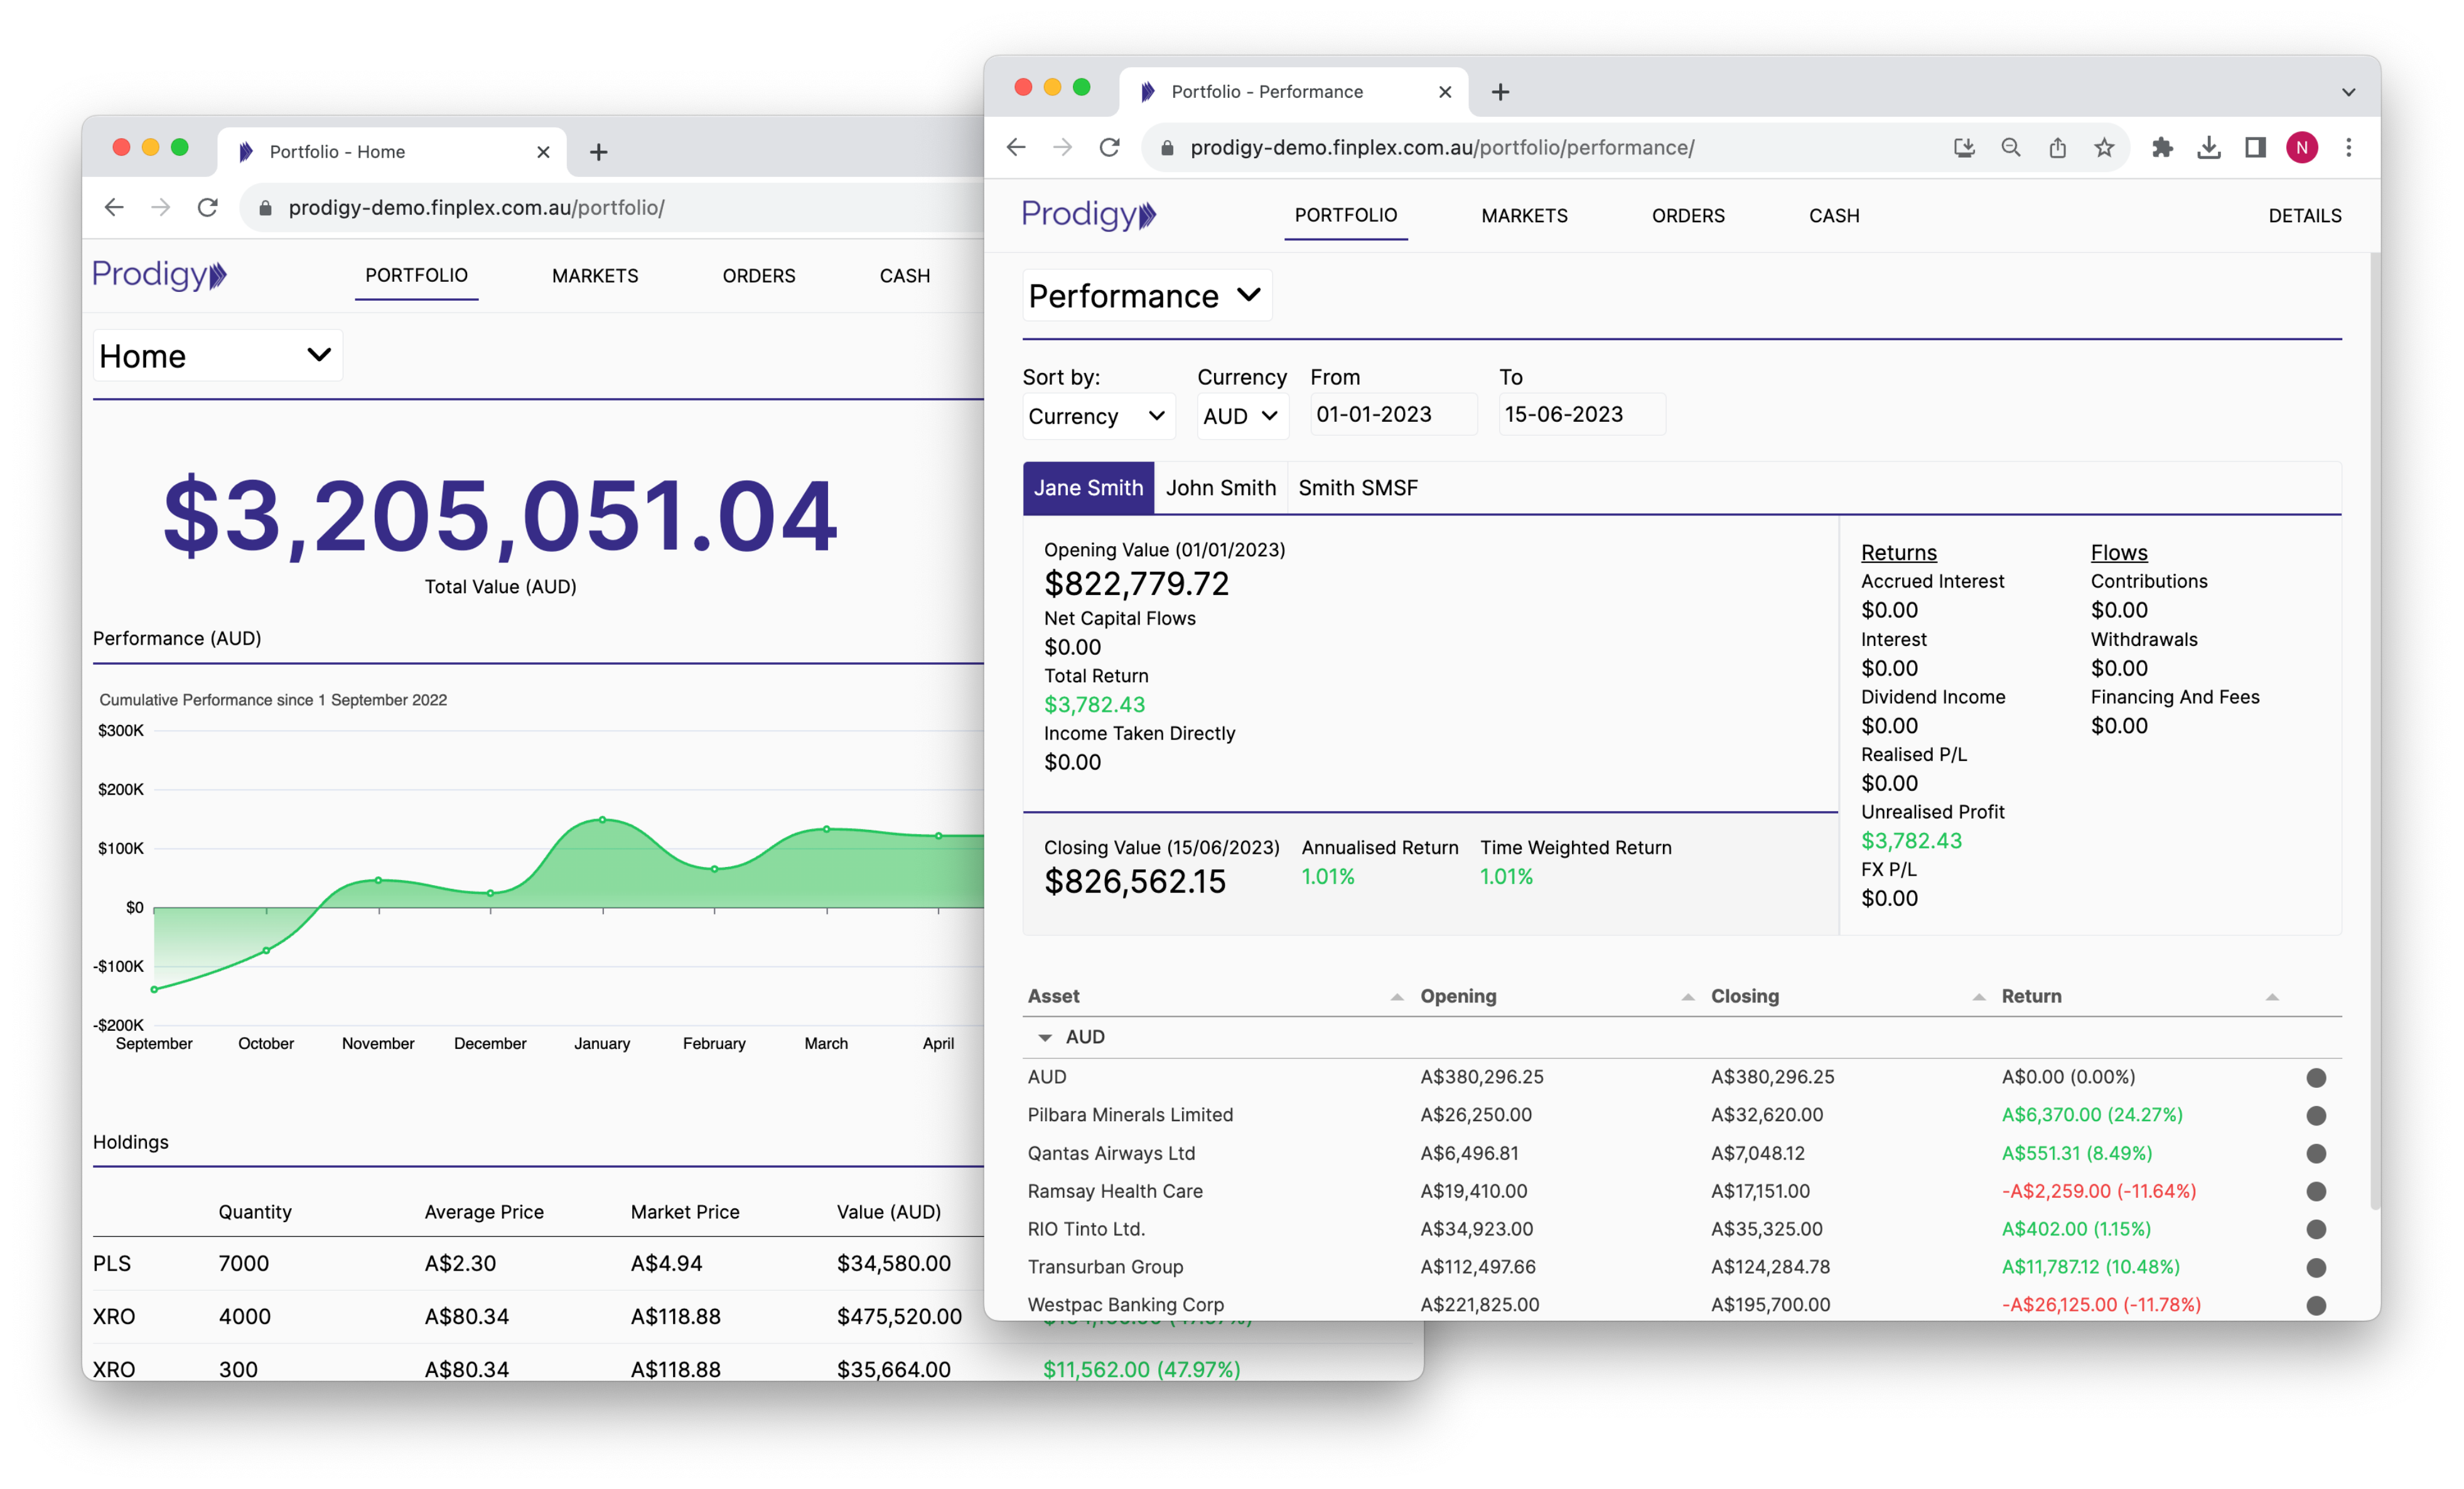This screenshot has height=1489, width=2464.
Task: Click the Prodigy logo in Performance window
Action: (x=1088, y=215)
